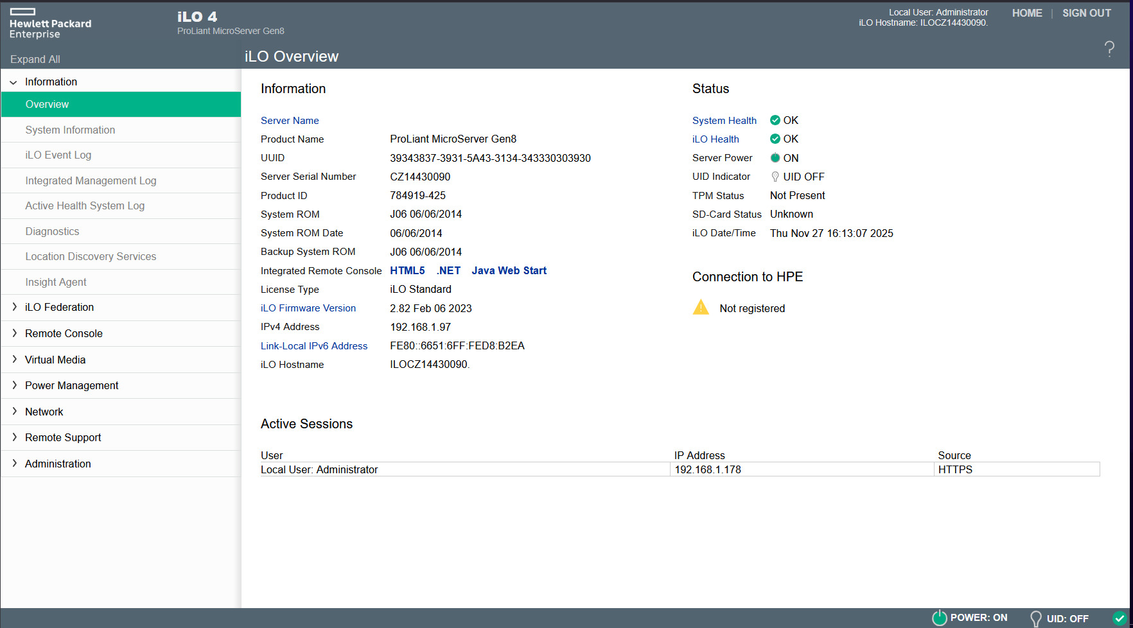Screen dimensions: 1133x628
Task: Click the Hewlett Packard Enterprise logo
Action: pyautogui.click(x=50, y=24)
